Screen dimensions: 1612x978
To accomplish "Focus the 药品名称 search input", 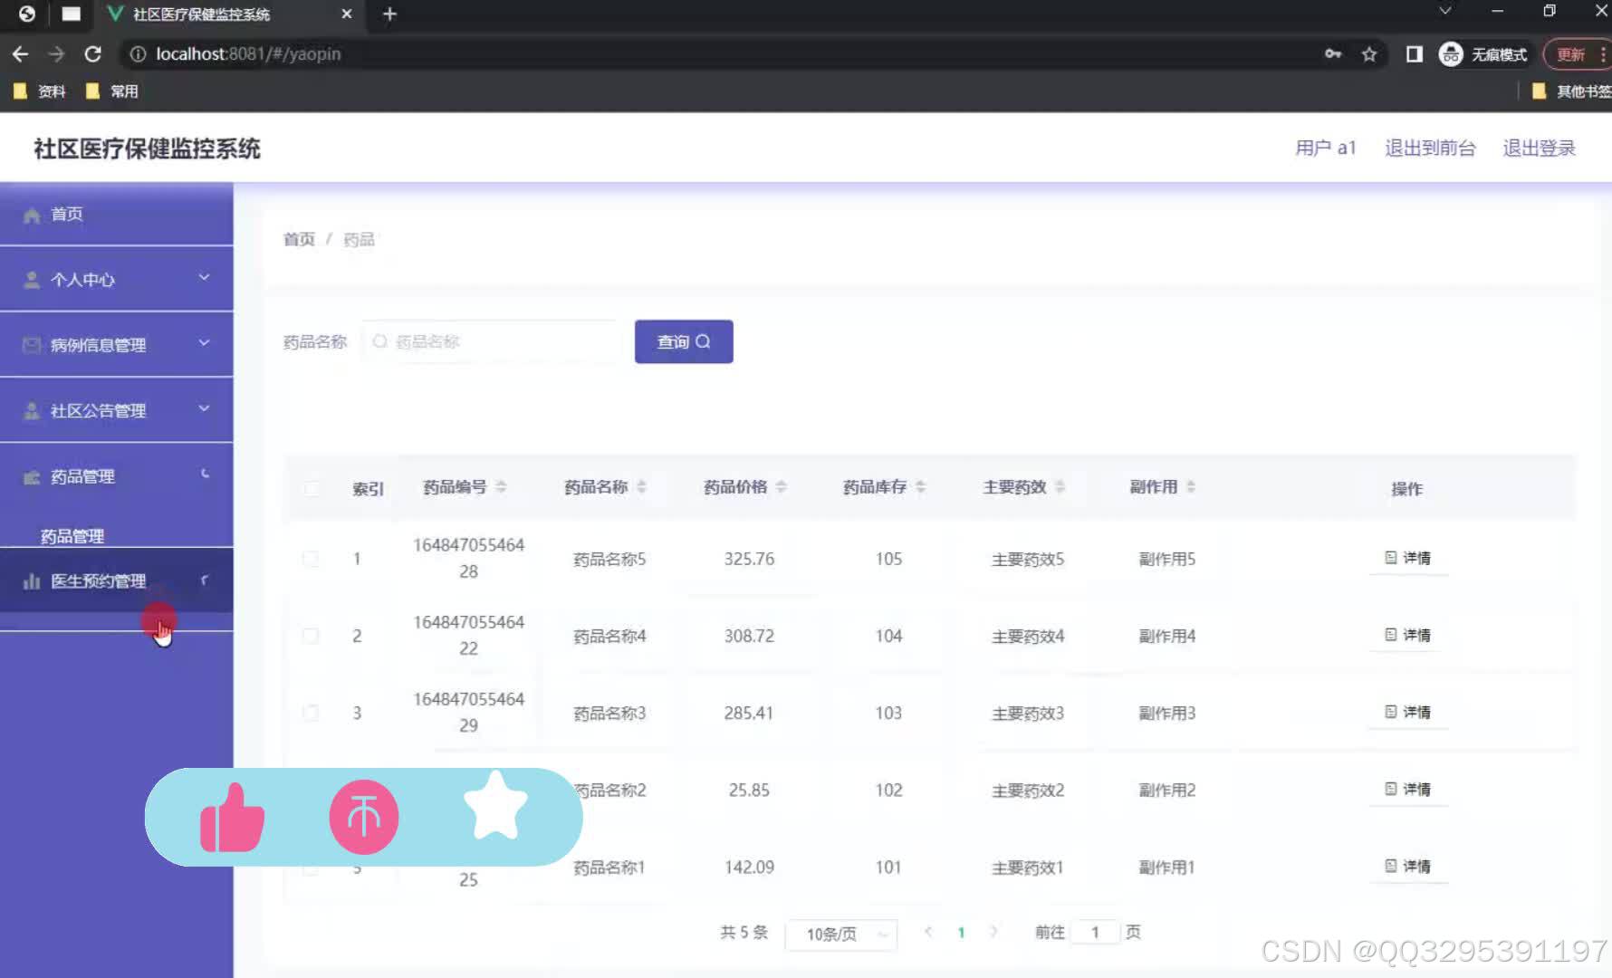I will (x=492, y=341).
